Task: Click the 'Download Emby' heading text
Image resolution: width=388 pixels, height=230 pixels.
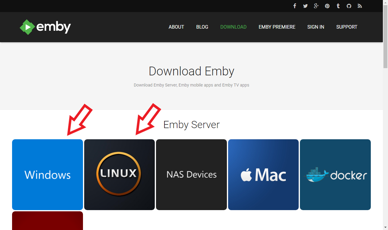Action: click(192, 71)
